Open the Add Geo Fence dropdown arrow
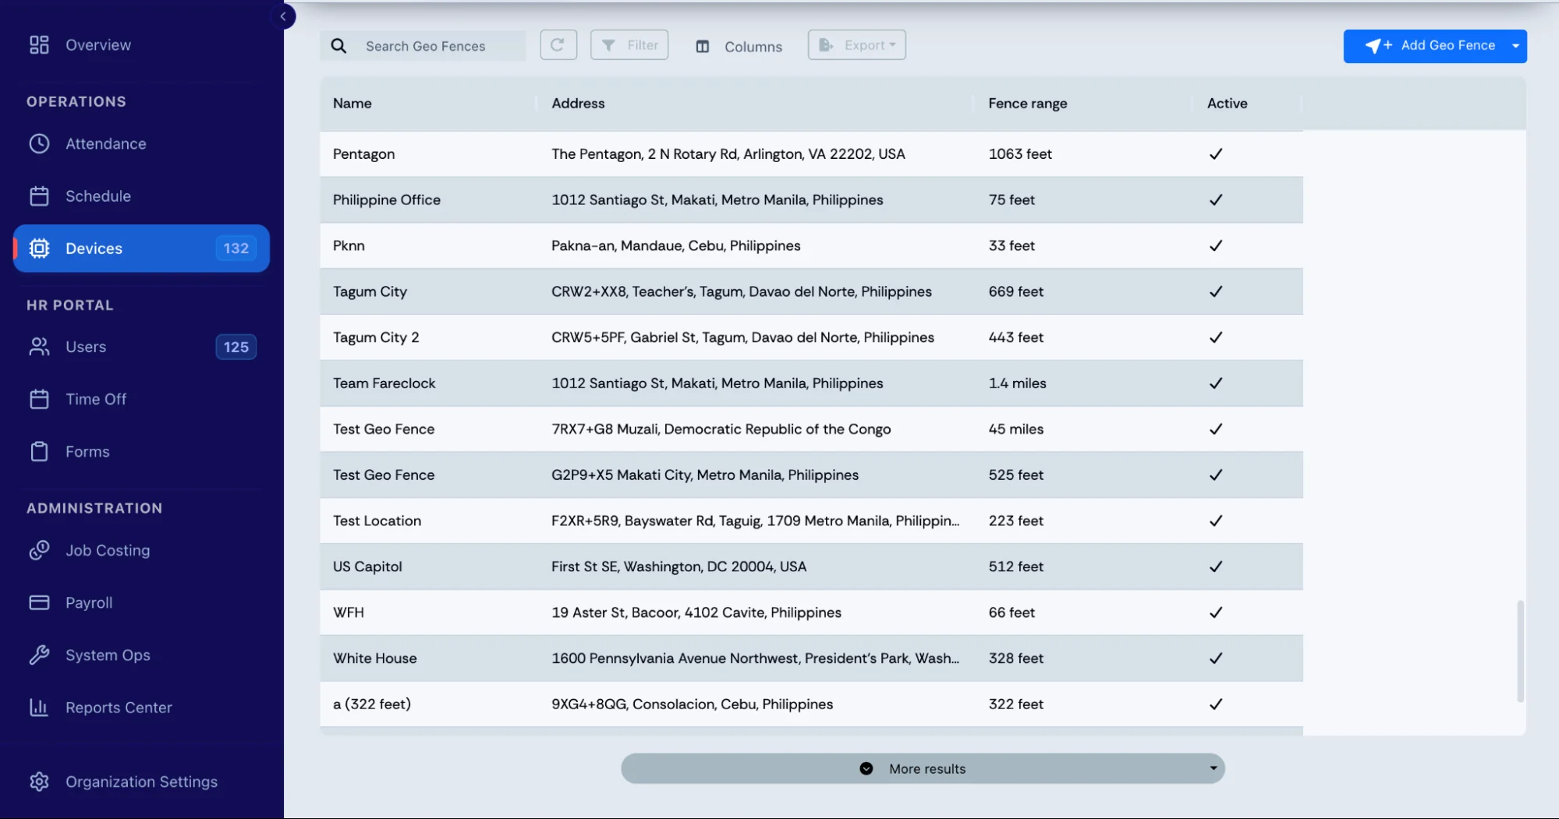Screen dimensions: 1559x819 pos(1515,46)
